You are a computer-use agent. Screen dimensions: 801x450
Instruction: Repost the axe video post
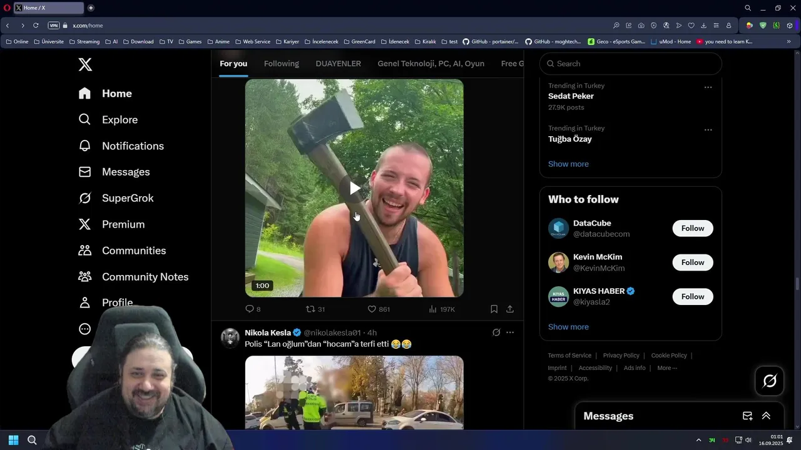pyautogui.click(x=315, y=309)
